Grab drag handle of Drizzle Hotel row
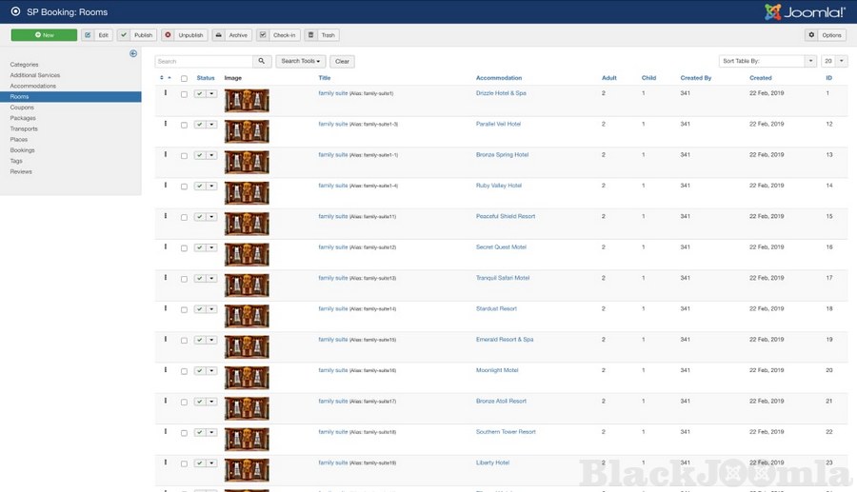Image resolution: width=857 pixels, height=492 pixels. coord(165,93)
